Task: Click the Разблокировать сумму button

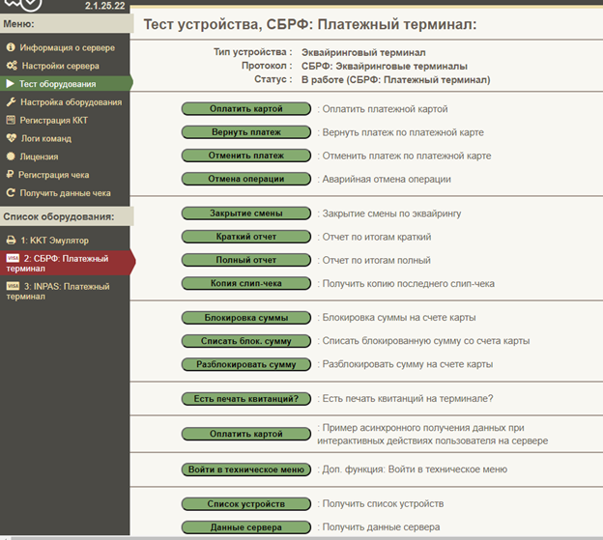Action: (x=246, y=364)
